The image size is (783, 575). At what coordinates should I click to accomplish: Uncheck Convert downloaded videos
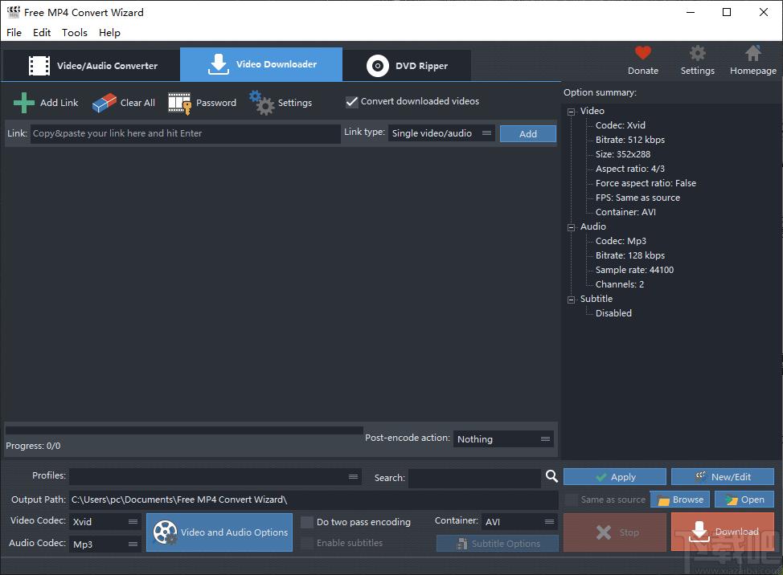pos(352,102)
